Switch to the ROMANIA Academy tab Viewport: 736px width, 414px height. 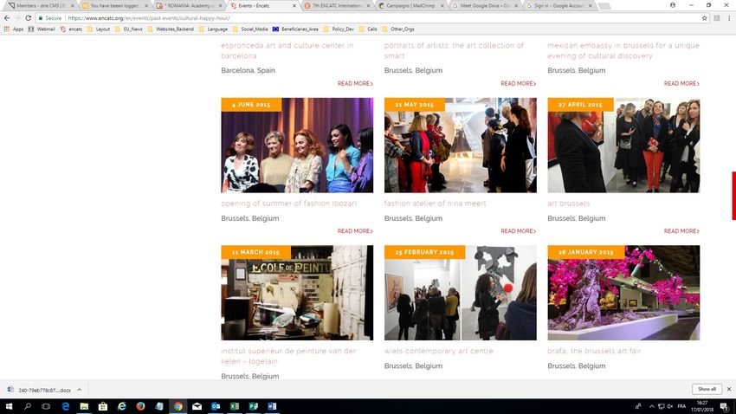188,6
